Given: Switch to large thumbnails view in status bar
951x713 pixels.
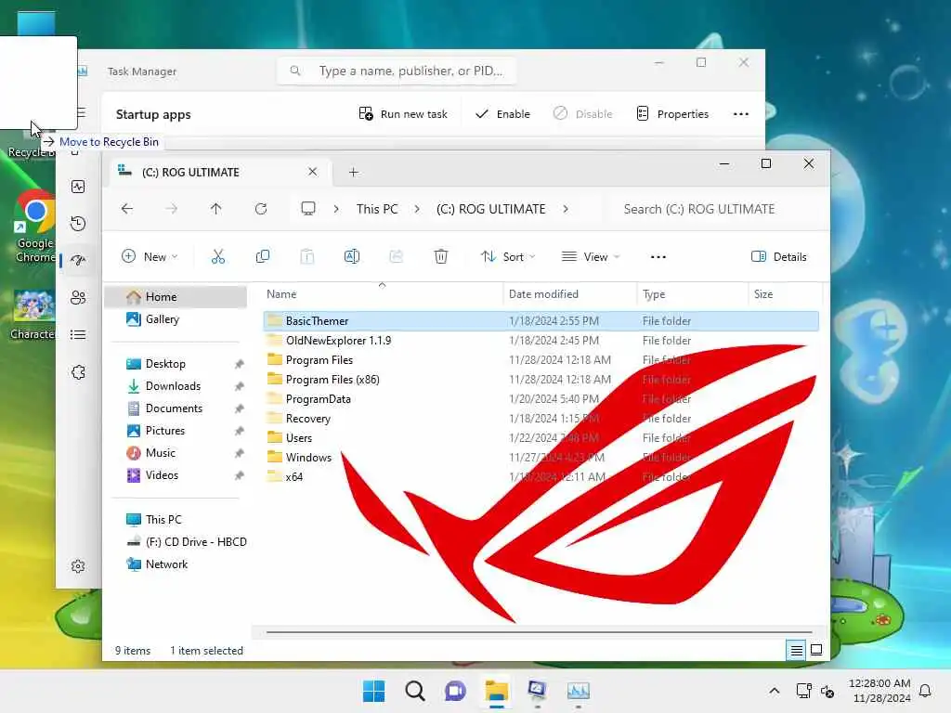Looking at the screenshot, I should 816,650.
